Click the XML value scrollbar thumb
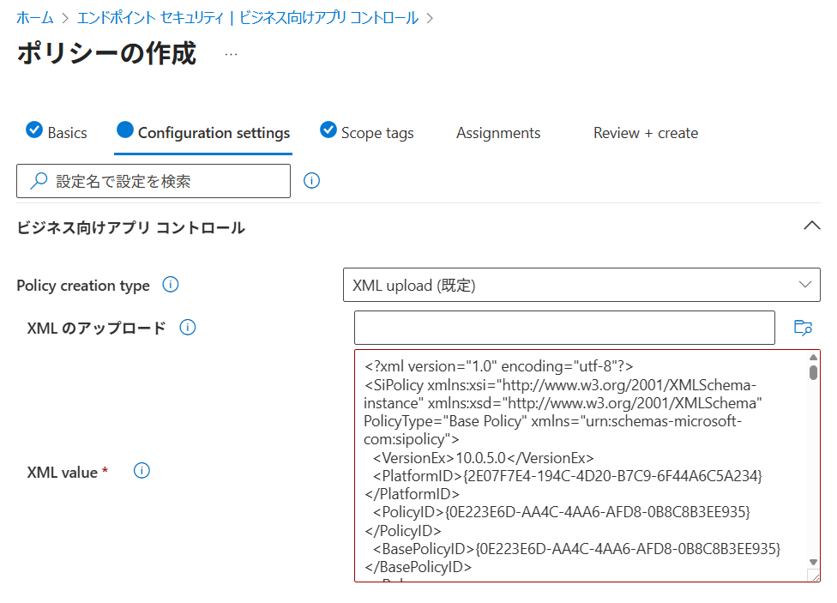The image size is (837, 603). pos(813,372)
